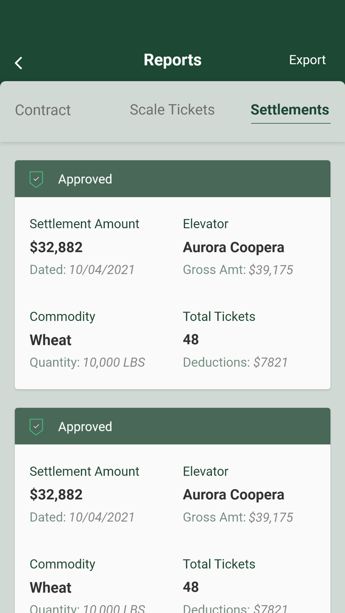Tap the Reports page title
345x613 pixels.
(x=172, y=60)
